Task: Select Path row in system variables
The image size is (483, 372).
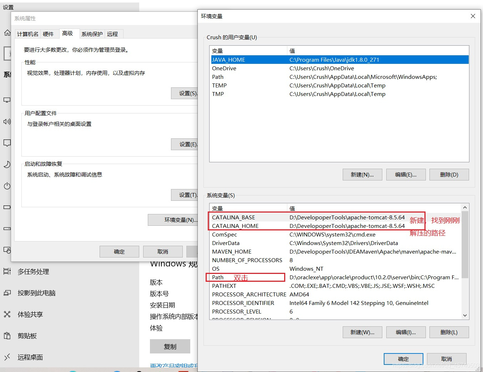Action: (x=336, y=277)
